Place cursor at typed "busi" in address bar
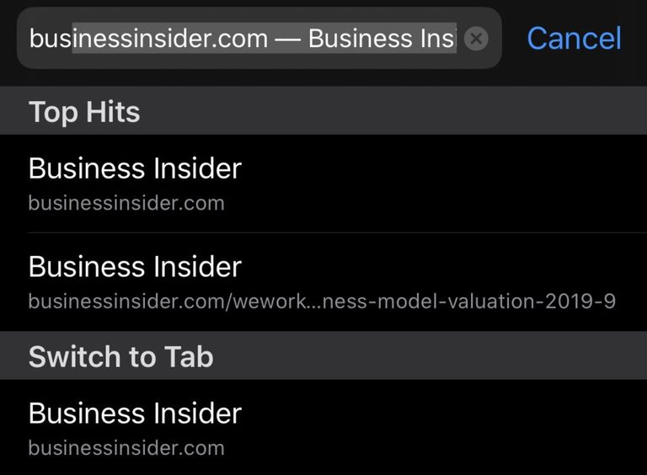The image size is (647, 475). pos(51,38)
